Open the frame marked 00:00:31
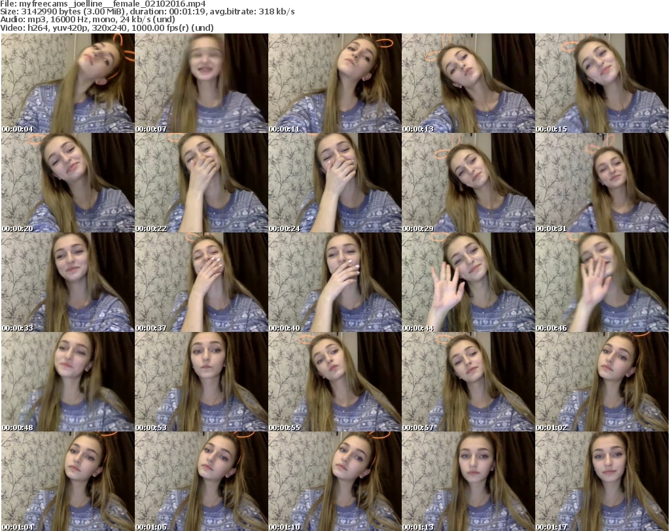Screen dimensions: 670x531 (x=602, y=183)
